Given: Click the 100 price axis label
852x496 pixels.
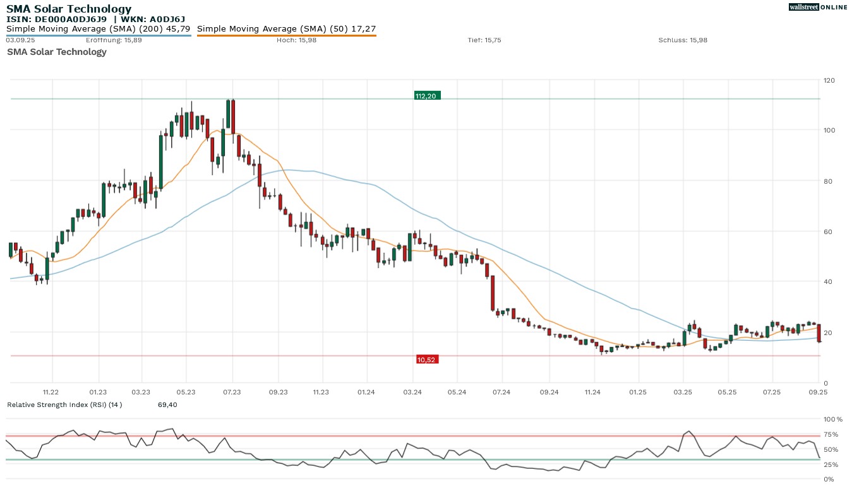Looking at the screenshot, I should pos(829,131).
